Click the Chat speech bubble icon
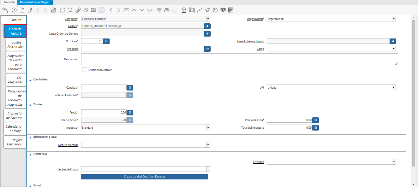Image resolution: width=418 pixels, height=187 pixels. [x=86, y=10]
